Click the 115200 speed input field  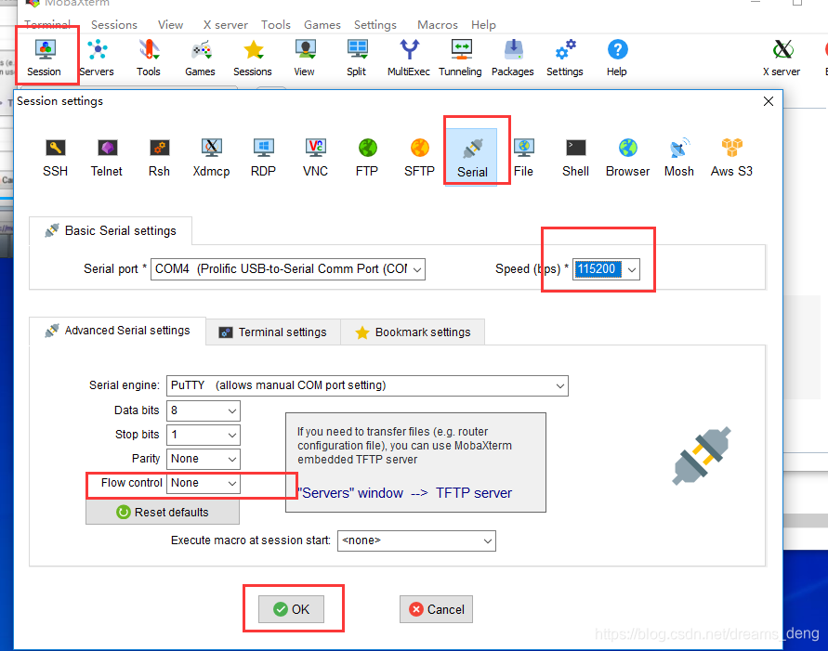click(x=598, y=269)
